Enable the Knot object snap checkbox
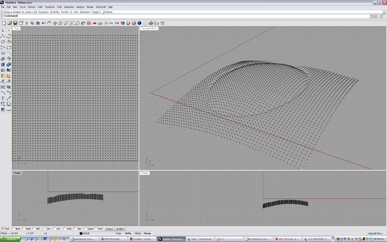Viewport: 387px width, 242px height. tap(96, 229)
